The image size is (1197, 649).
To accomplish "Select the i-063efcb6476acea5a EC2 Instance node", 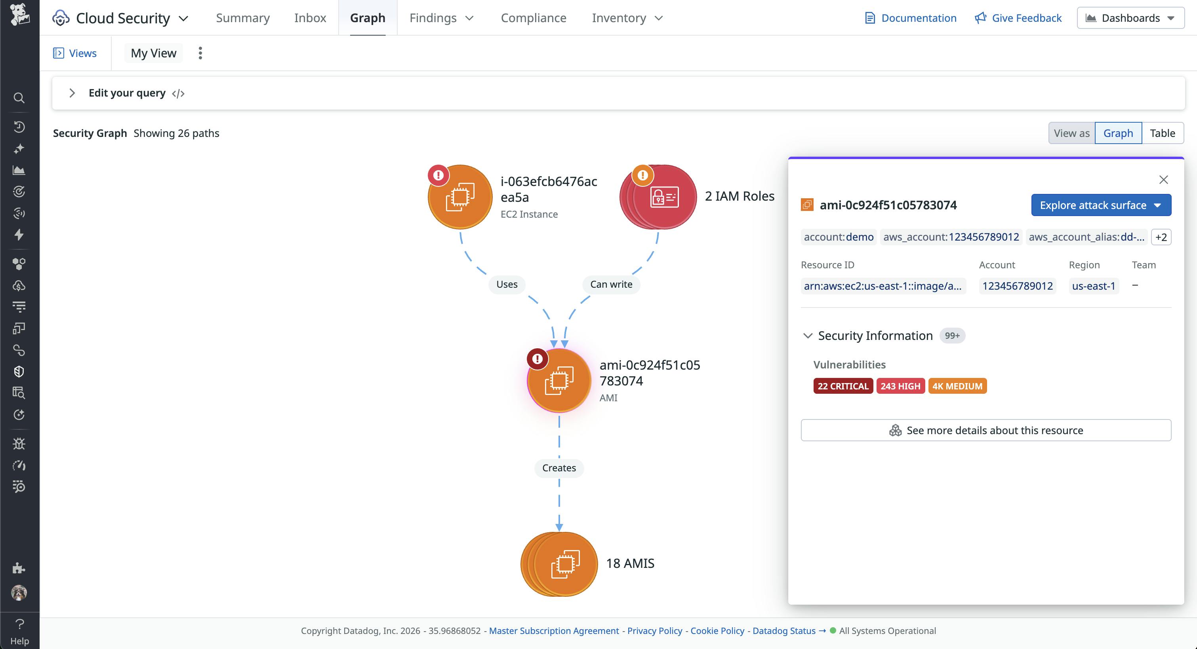I will click(459, 196).
